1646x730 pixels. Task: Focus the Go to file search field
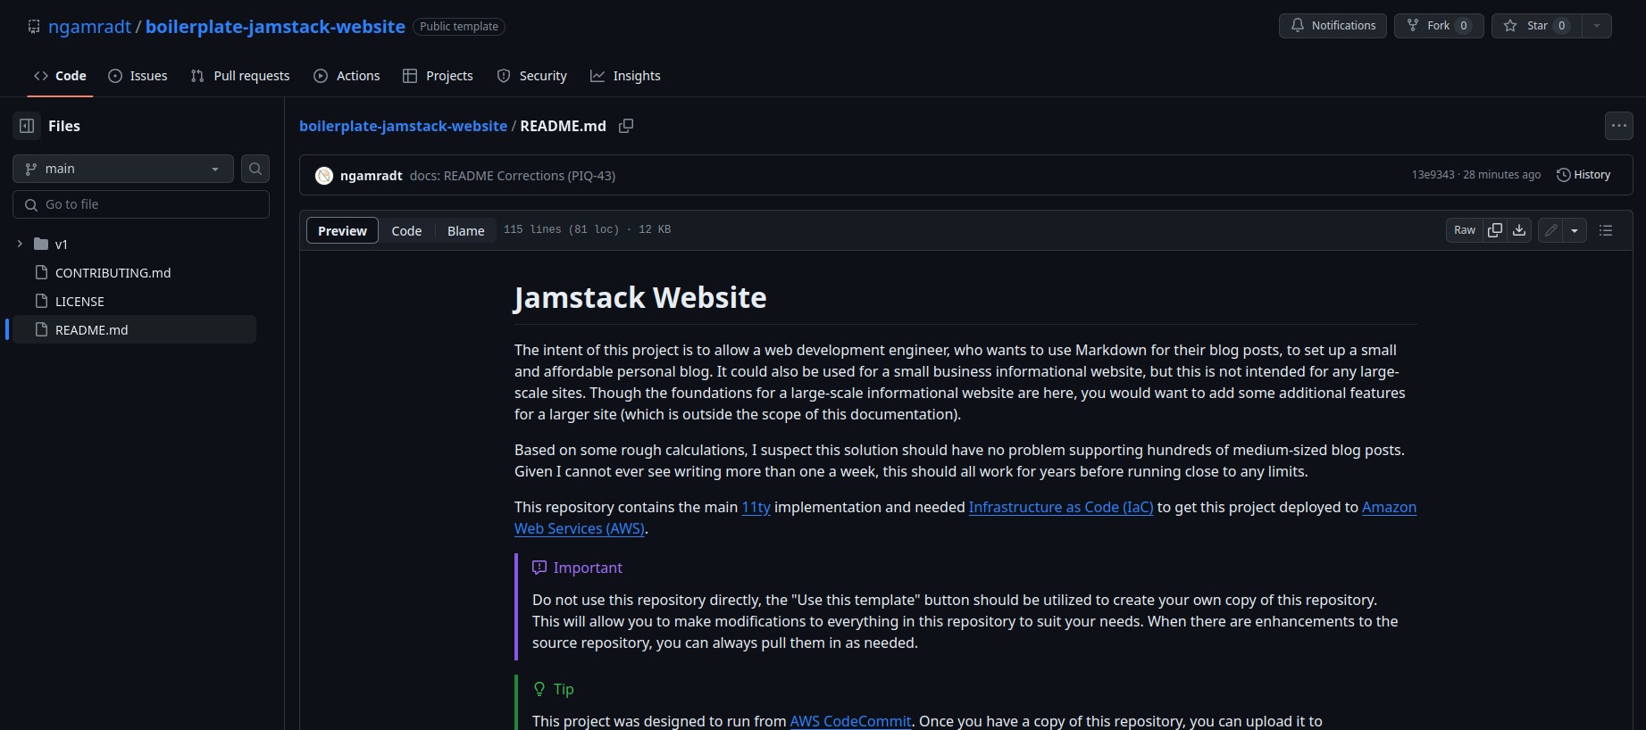coord(141,204)
